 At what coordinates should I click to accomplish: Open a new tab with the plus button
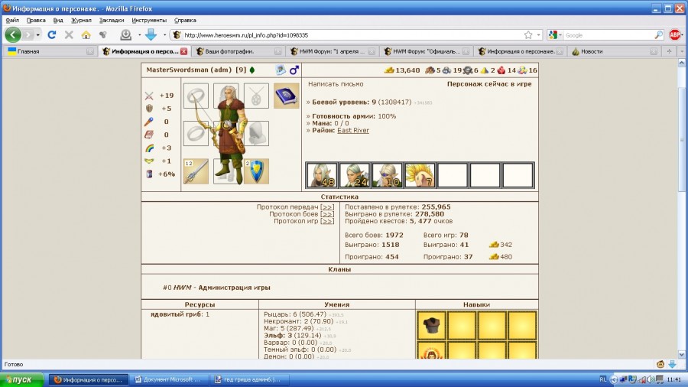(x=669, y=51)
